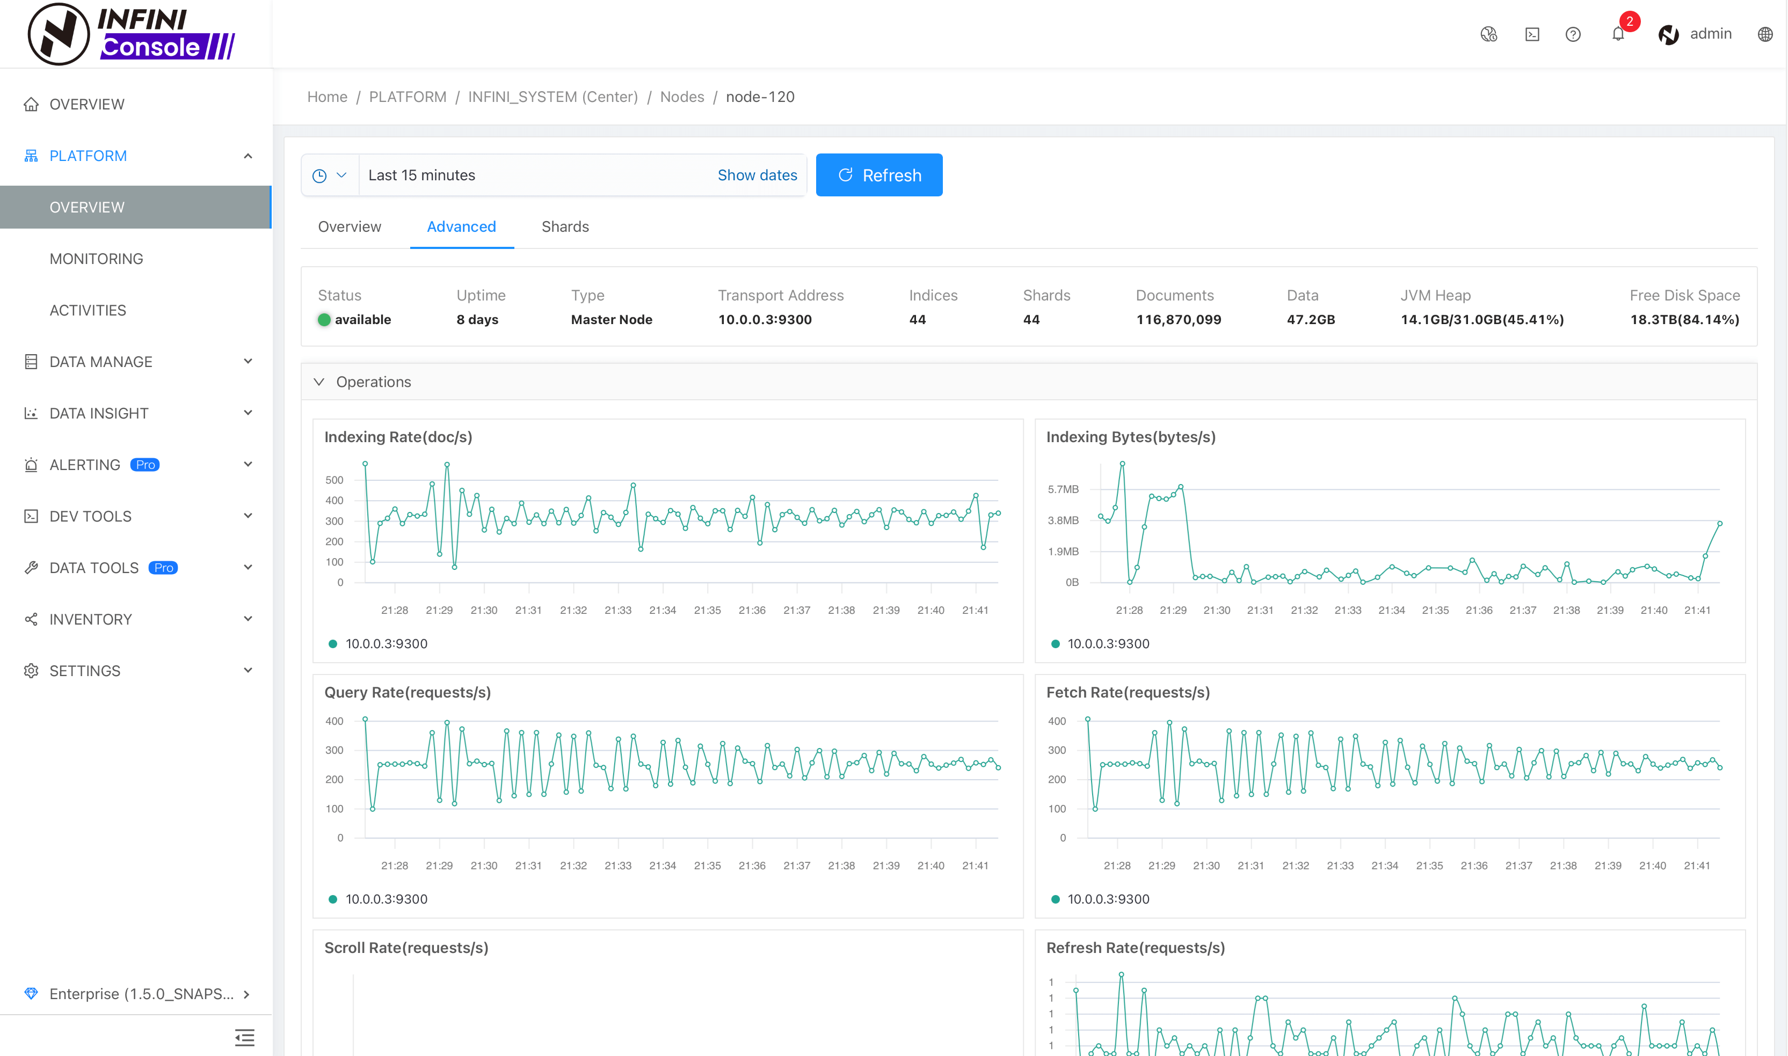Click the help circle icon
Image resolution: width=1788 pixels, height=1056 pixels.
point(1573,34)
